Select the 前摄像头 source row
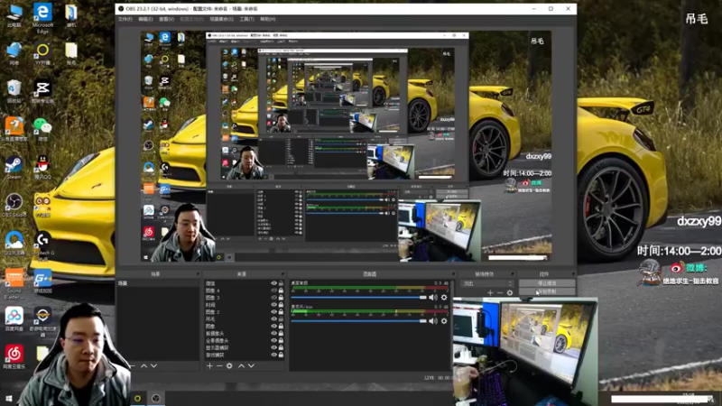722x406 pixels. (245, 333)
